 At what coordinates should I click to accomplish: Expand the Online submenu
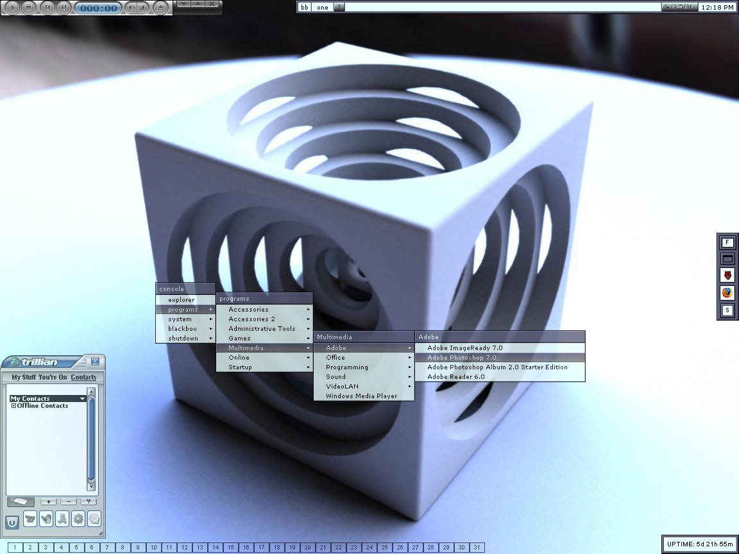point(264,357)
